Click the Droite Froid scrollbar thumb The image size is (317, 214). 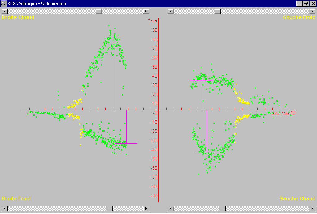click(x=110, y=208)
